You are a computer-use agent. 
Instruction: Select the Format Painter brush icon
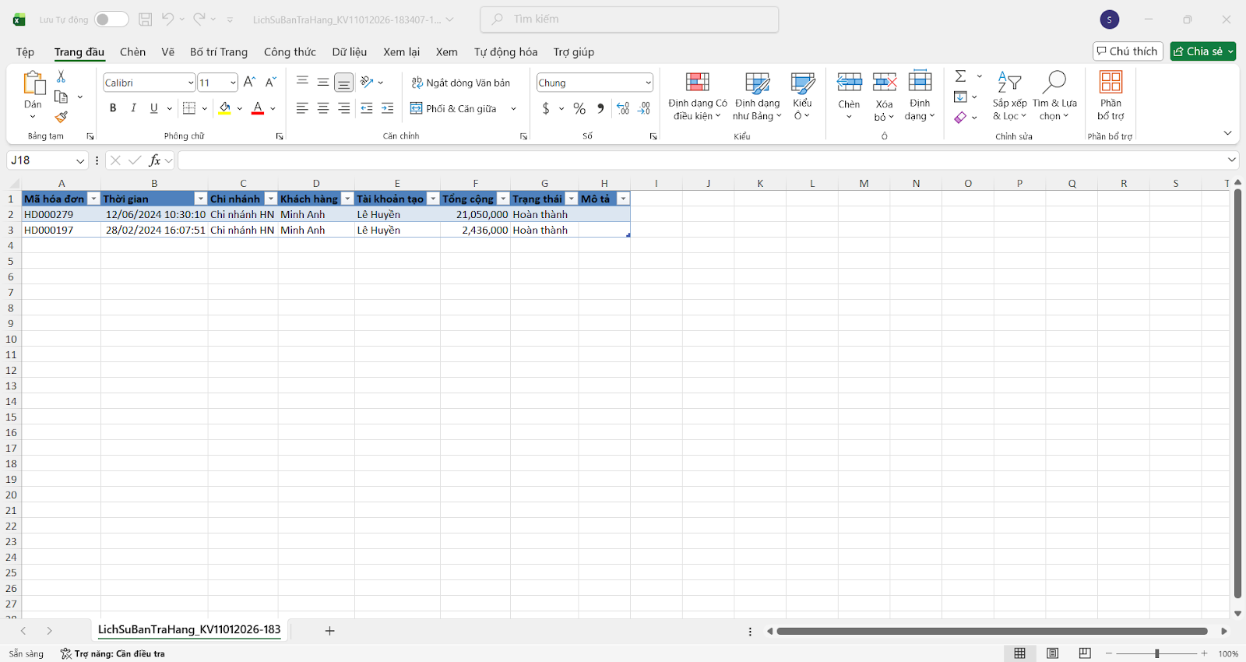point(61,117)
